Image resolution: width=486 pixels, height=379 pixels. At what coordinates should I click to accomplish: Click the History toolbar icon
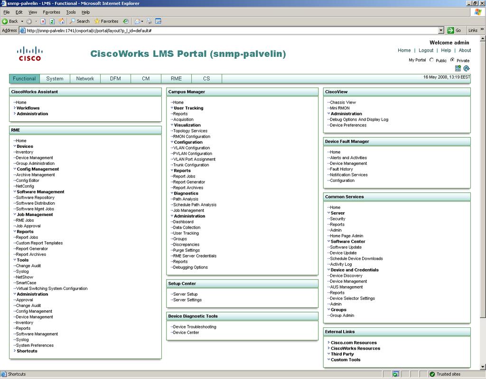tap(125, 21)
